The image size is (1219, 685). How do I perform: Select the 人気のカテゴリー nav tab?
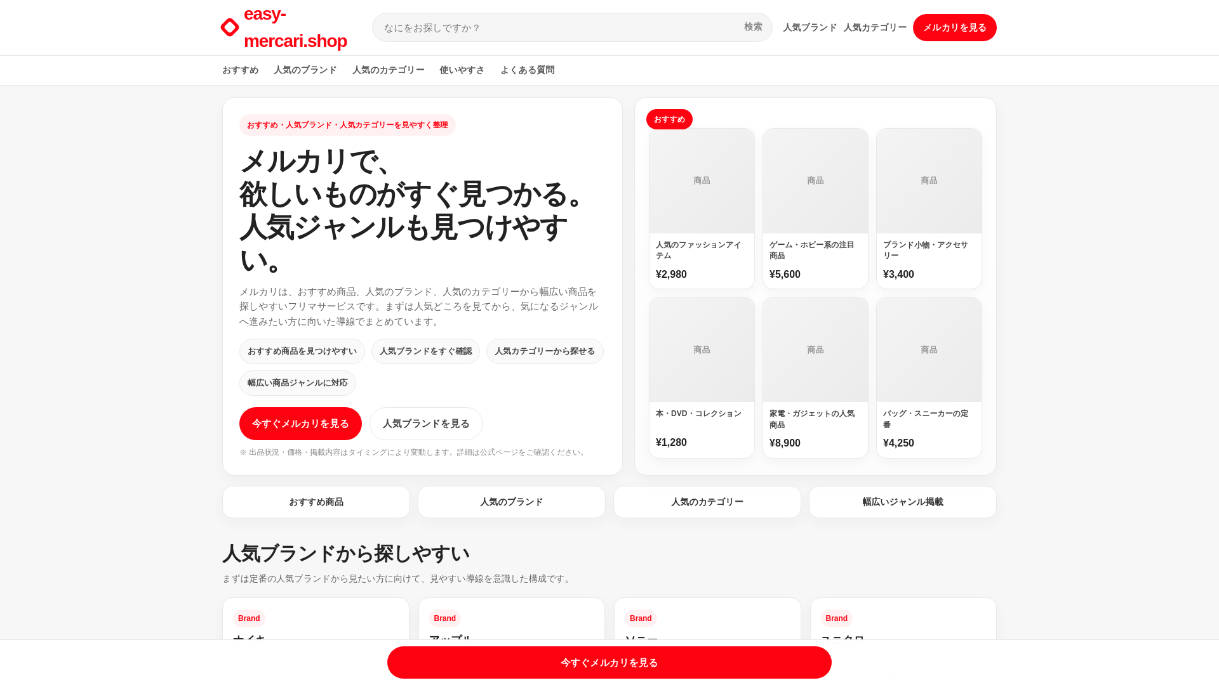[389, 70]
